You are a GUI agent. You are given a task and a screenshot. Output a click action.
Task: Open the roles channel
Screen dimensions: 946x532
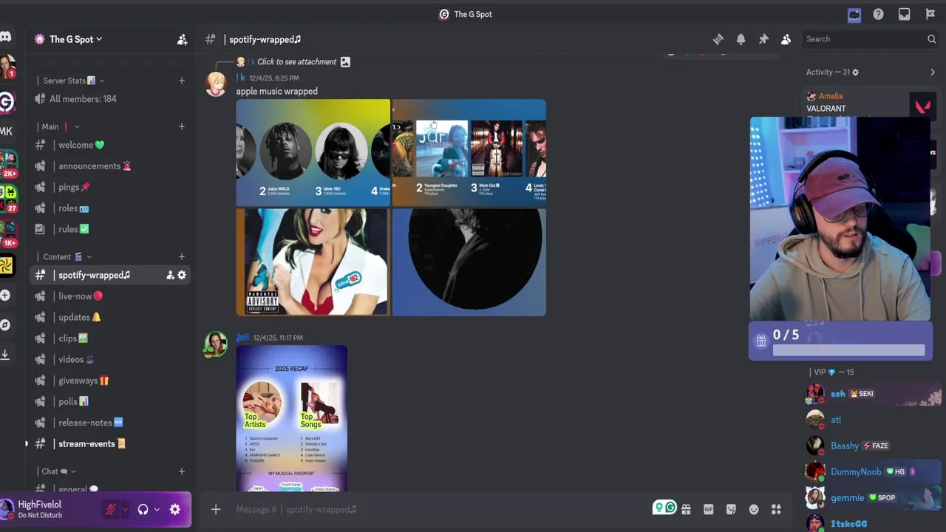(x=111, y=208)
